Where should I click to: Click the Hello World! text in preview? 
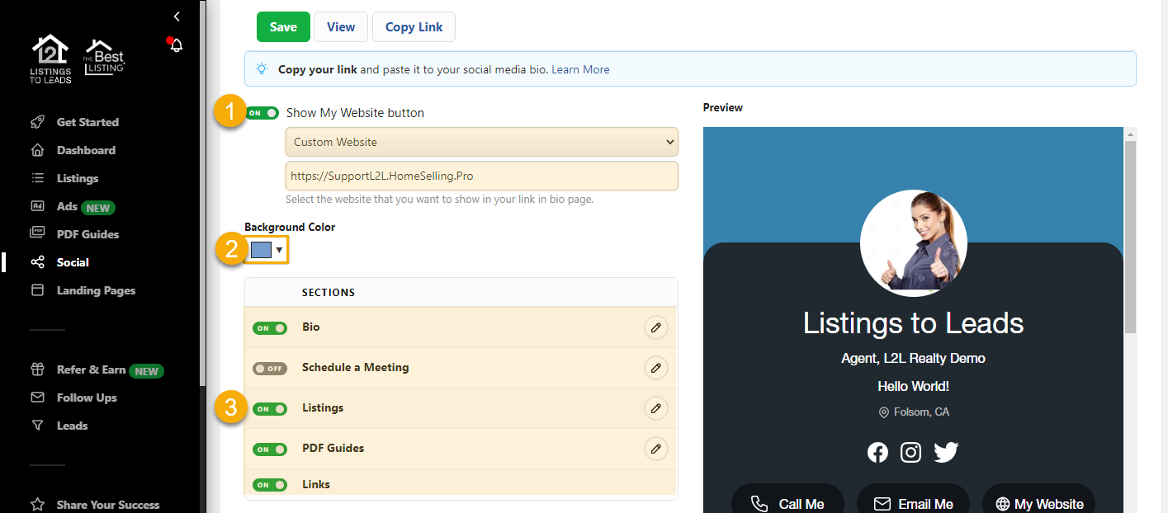point(913,386)
